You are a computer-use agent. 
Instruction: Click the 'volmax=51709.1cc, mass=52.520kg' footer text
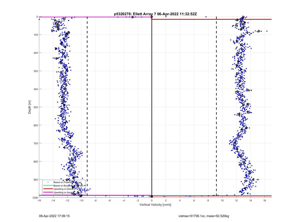click(204, 216)
